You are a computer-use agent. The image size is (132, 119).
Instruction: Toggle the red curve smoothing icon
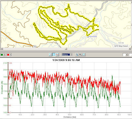coord(57,54)
